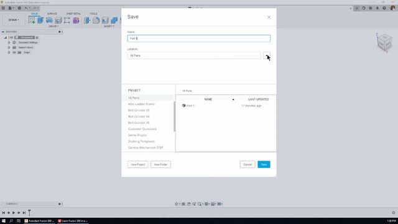Viewport: 398px width, 224px height.
Task: Open the help question mark icon
Action: (384, 8)
